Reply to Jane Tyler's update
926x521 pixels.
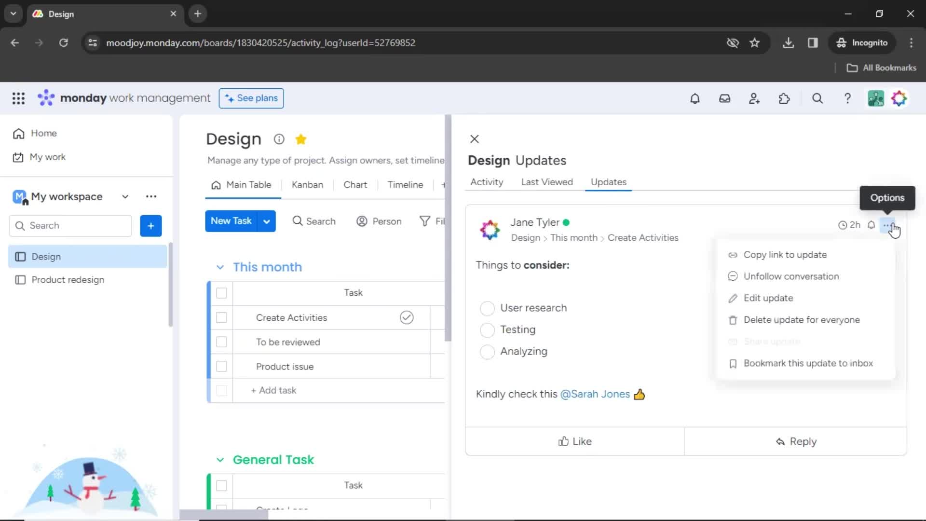tap(796, 441)
